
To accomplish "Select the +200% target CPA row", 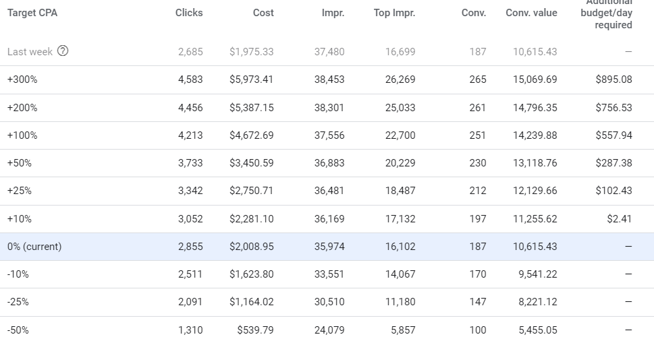I will pyautogui.click(x=23, y=108).
